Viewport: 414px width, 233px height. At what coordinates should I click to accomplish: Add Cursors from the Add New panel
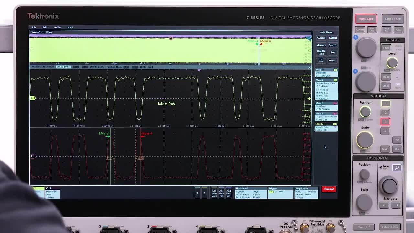point(321,38)
